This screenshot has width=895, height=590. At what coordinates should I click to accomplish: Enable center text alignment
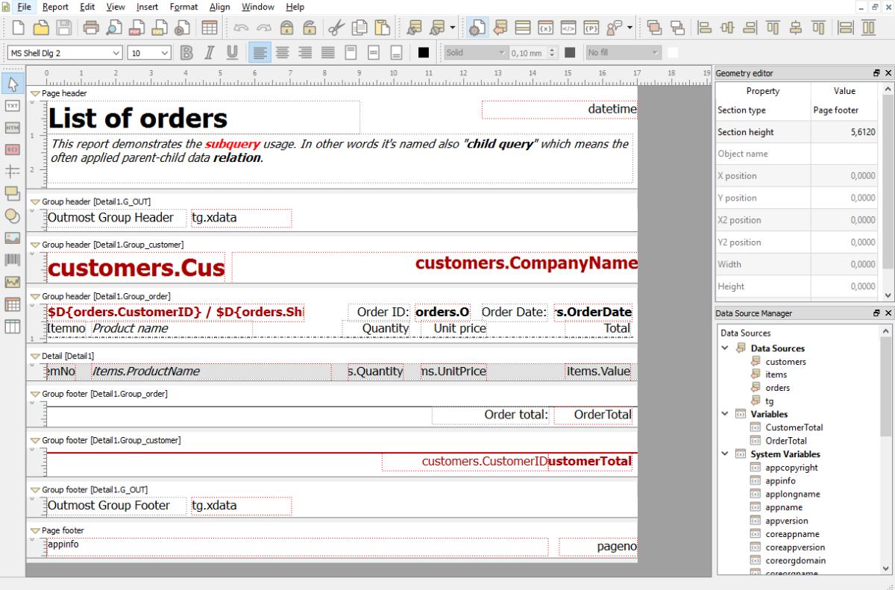click(282, 53)
